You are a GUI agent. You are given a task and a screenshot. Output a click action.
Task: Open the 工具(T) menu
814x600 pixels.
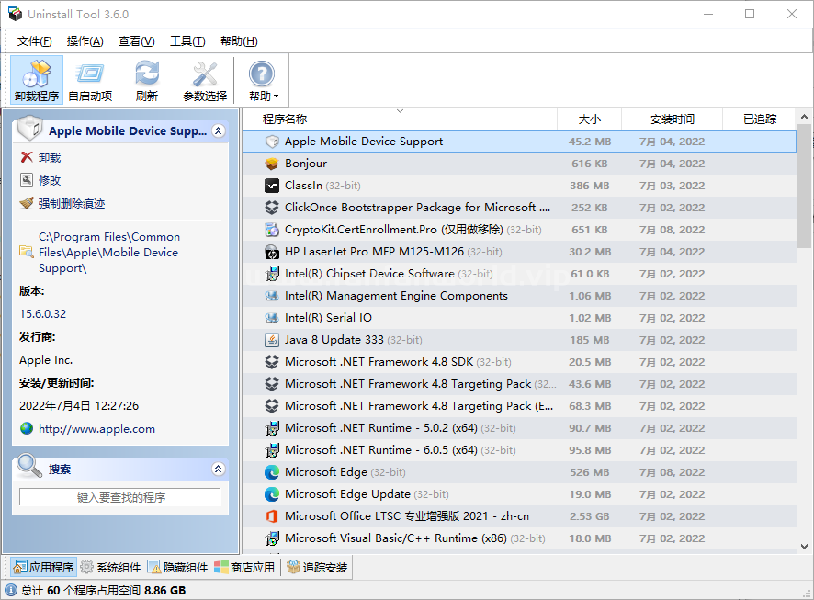187,41
